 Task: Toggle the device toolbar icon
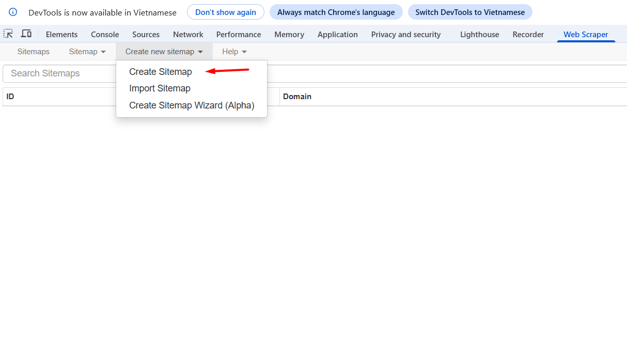[x=26, y=34]
